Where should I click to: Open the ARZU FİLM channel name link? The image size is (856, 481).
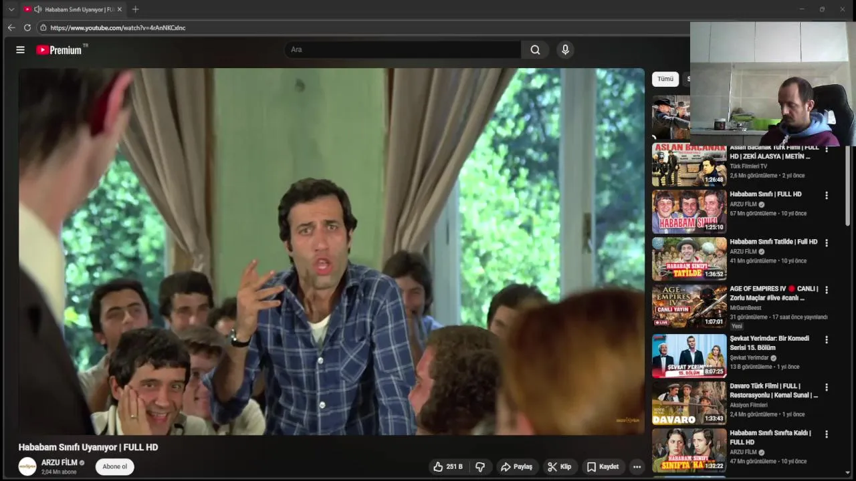coord(60,462)
